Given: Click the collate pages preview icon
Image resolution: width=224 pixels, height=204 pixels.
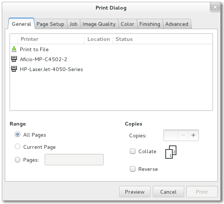Looking at the screenshot, I should [x=170, y=152].
